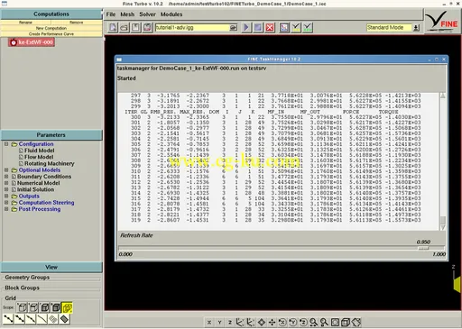Screen dimensions: 462x329
Task: Click rotate about X axis icon
Action: pos(282,323)
